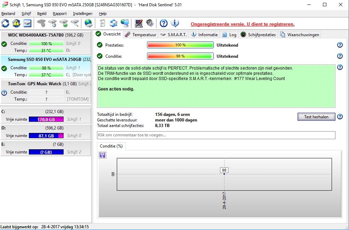Click the comment field Klik om commentaar toe te voegen
The width and height of the screenshot is (349, 230).
tap(216, 135)
